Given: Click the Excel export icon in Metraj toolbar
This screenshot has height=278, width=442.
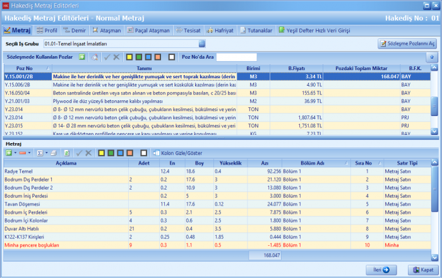Looking at the screenshot, I should 66,153.
